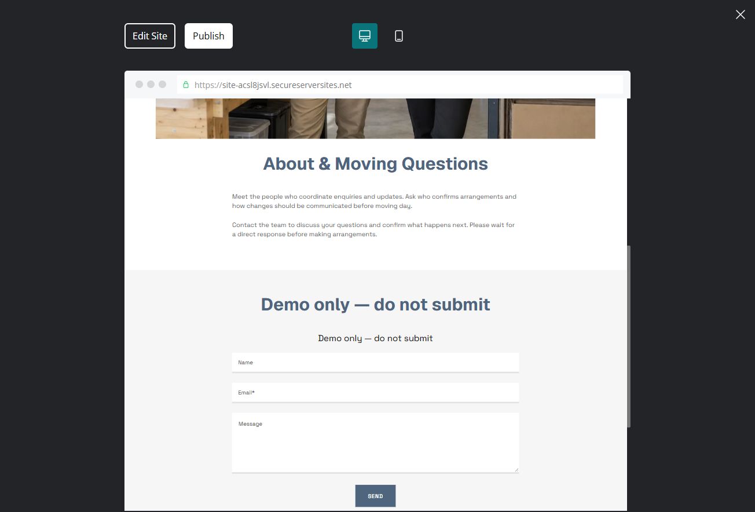Click the Edit Site button
The height and width of the screenshot is (512, 755).
150,36
